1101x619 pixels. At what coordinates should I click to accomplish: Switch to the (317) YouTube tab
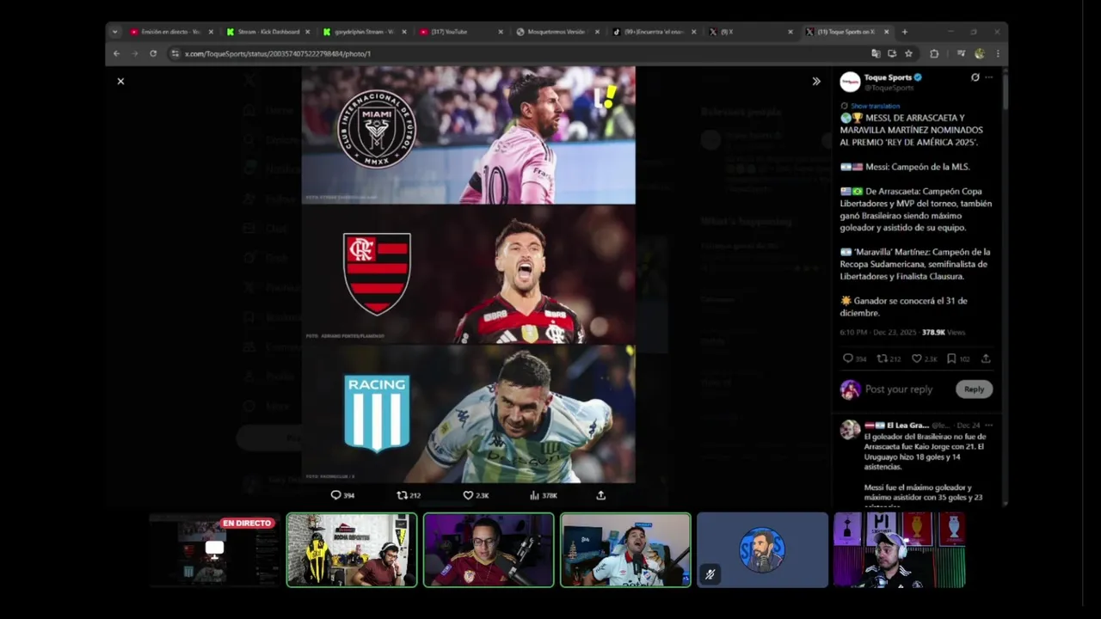[459, 32]
